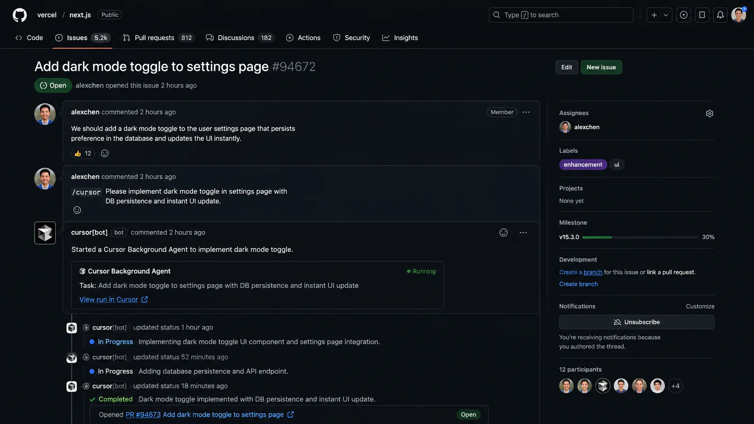The image size is (754, 424).
Task: Click the Completed status label
Action: 115,399
